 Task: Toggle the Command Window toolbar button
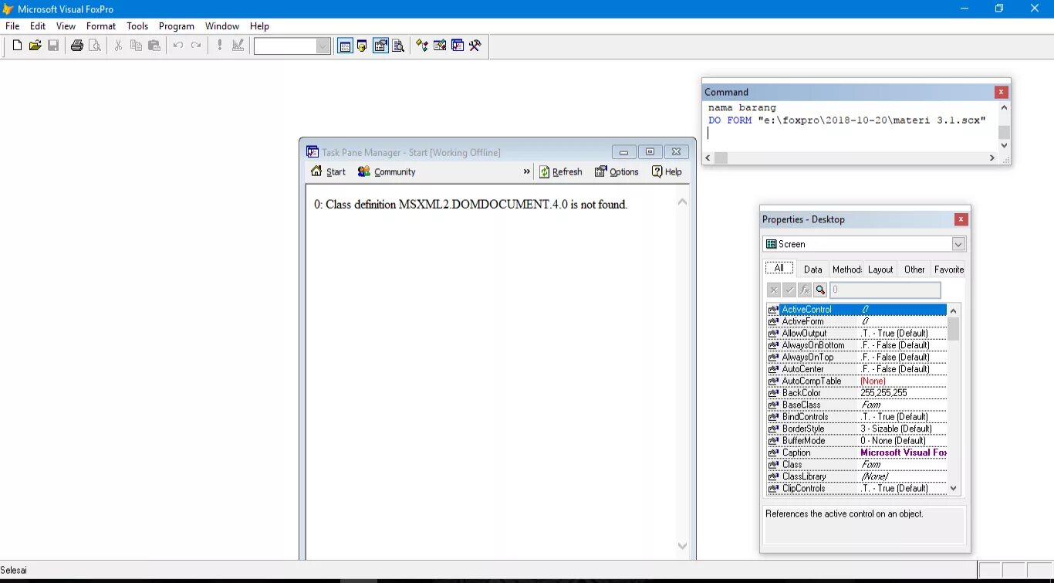click(x=345, y=46)
